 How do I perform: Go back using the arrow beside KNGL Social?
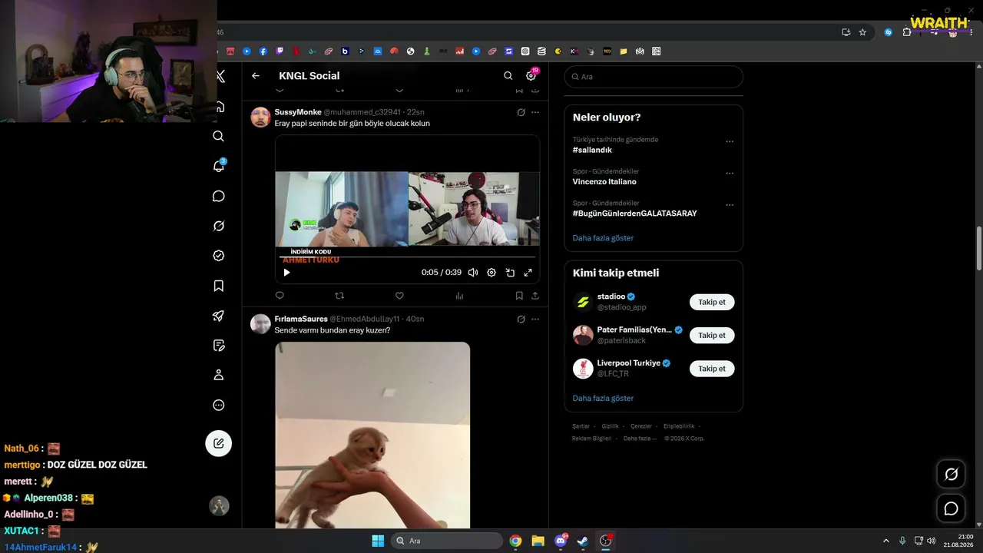(256, 76)
